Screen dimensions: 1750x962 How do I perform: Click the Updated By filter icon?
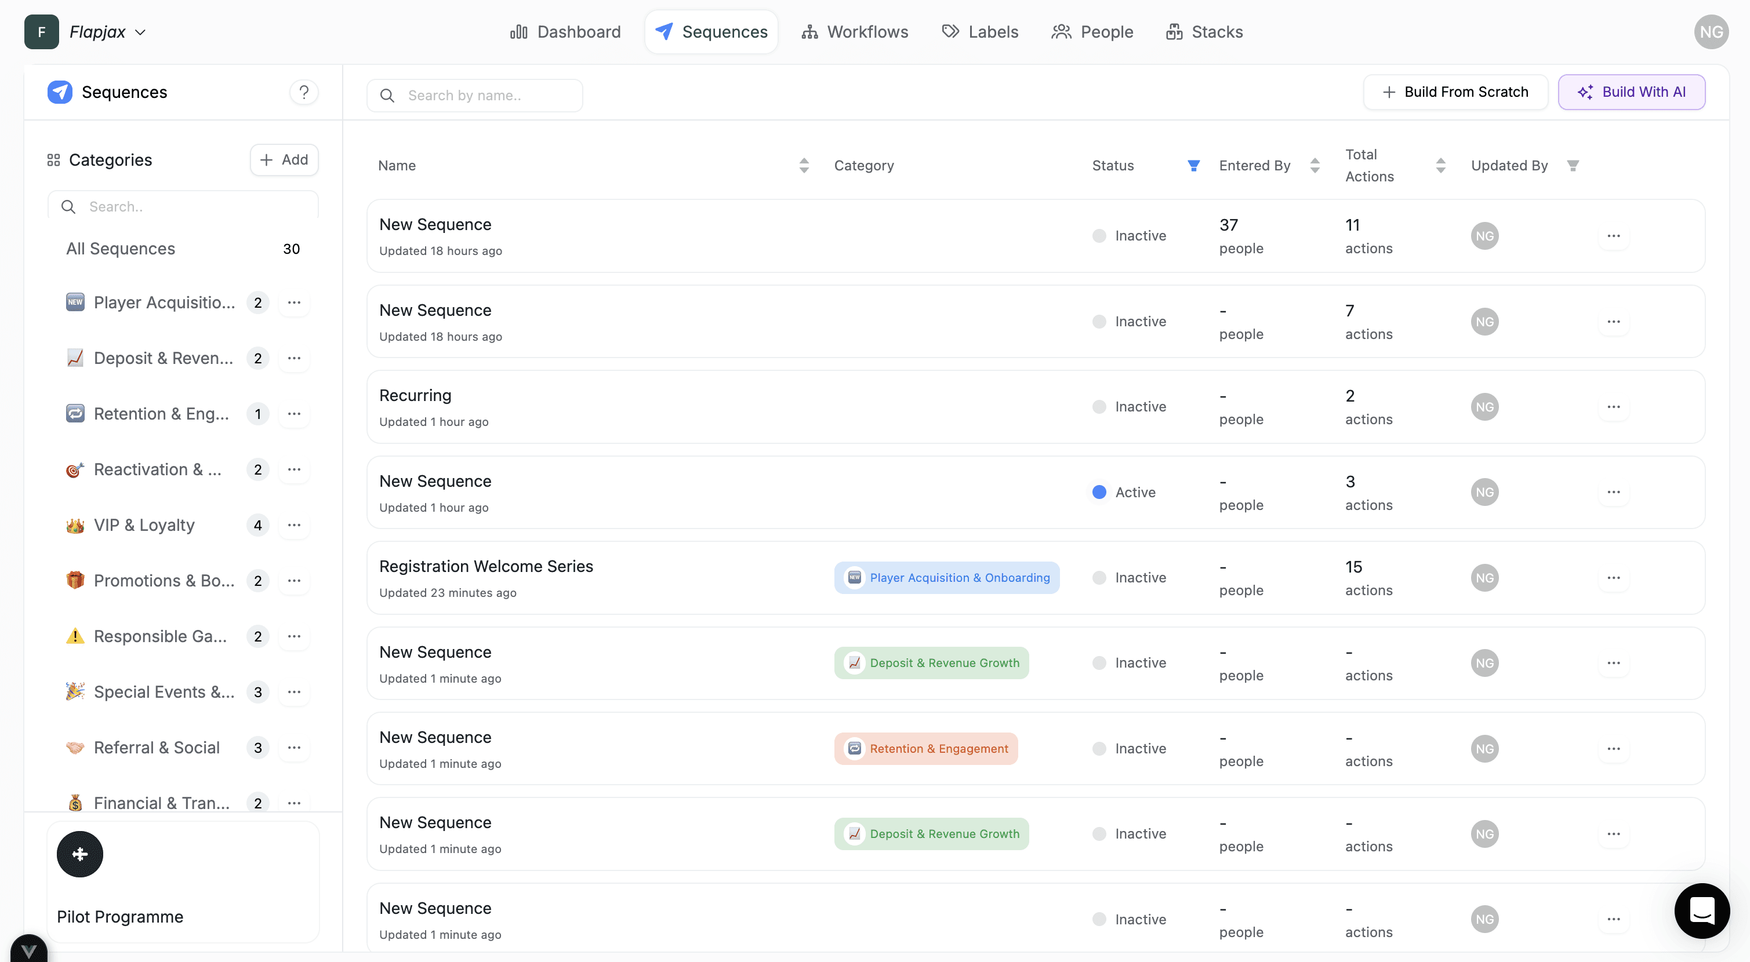1573,165
